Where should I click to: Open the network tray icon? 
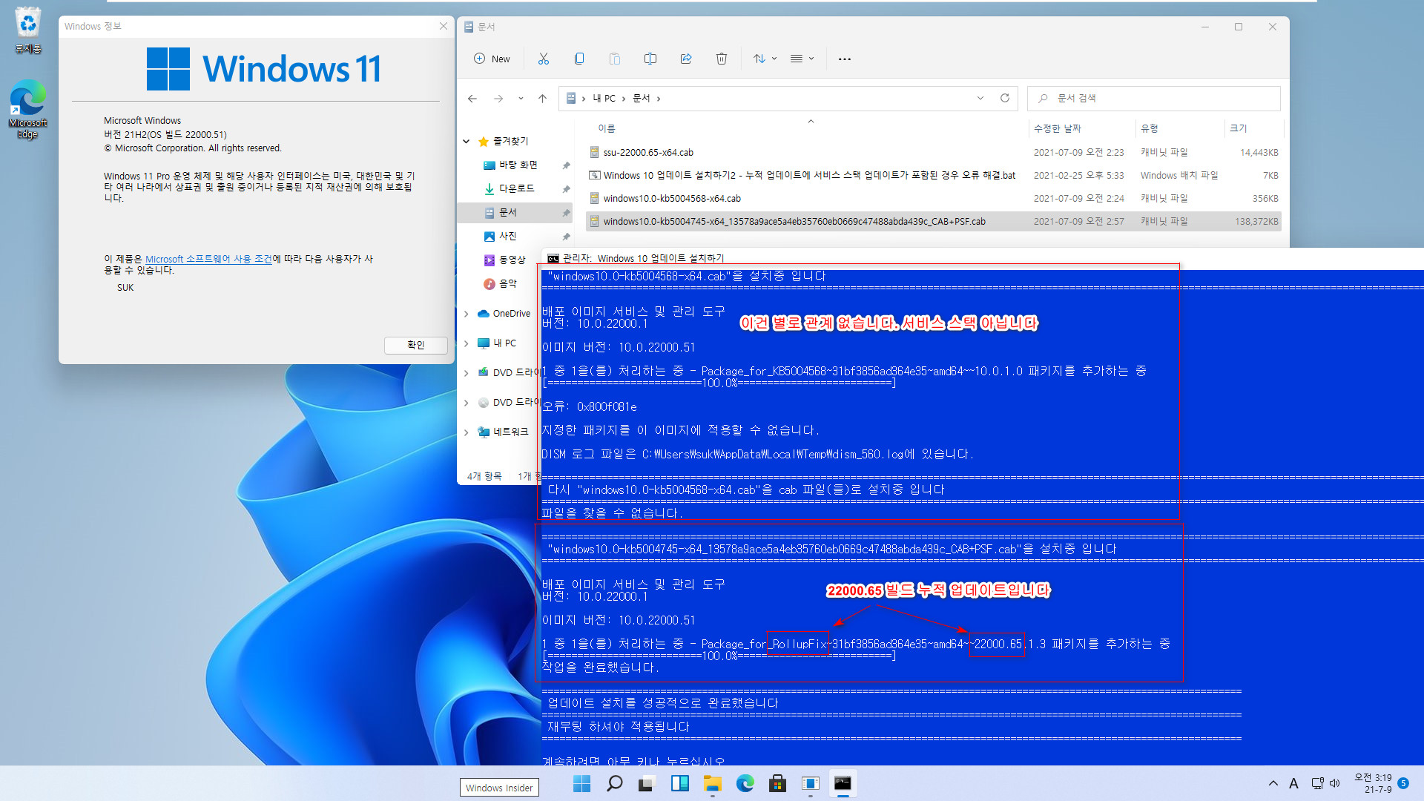[1317, 783]
